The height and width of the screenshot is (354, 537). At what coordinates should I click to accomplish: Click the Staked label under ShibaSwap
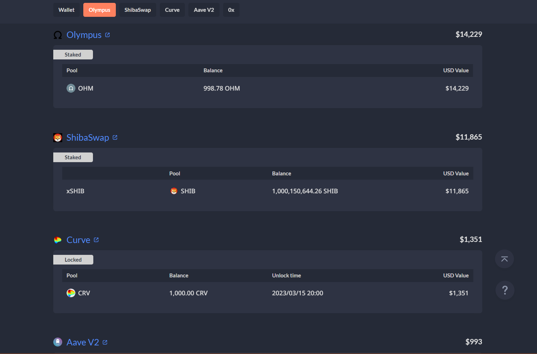(73, 157)
